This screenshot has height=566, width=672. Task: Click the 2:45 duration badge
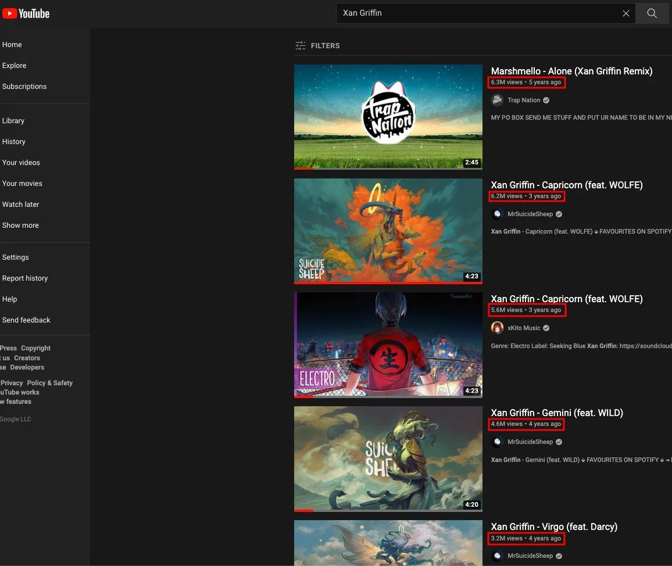pos(471,162)
